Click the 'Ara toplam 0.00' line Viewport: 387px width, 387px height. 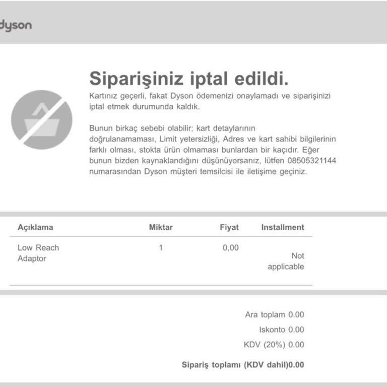pyautogui.click(x=275, y=314)
